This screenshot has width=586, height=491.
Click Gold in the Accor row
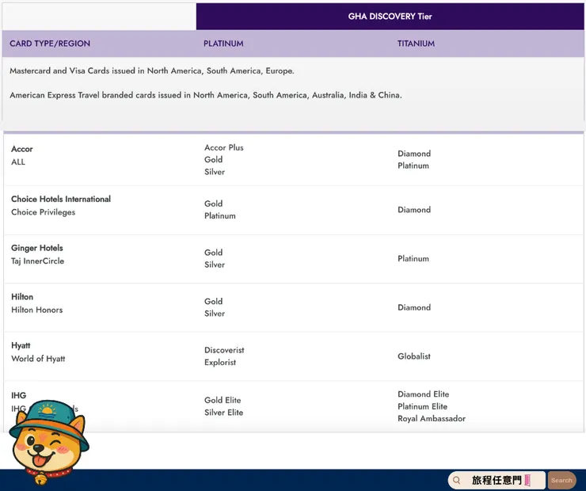213,159
